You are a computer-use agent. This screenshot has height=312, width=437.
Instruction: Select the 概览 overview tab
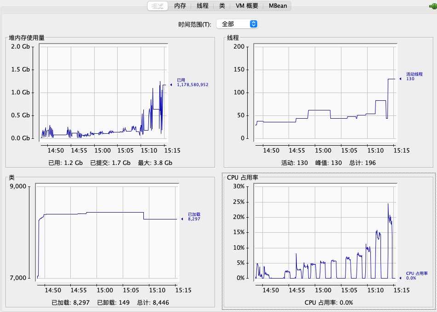[x=158, y=6]
